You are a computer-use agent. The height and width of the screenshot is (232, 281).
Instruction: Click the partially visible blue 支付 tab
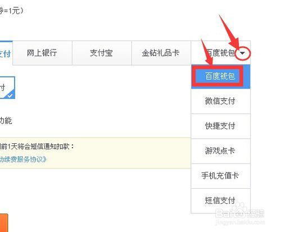coord(6,53)
